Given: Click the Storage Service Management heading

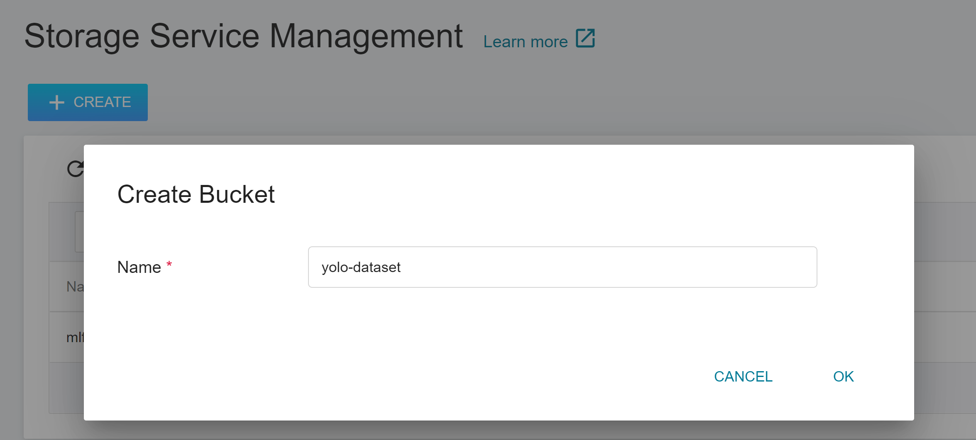Looking at the screenshot, I should [x=243, y=36].
